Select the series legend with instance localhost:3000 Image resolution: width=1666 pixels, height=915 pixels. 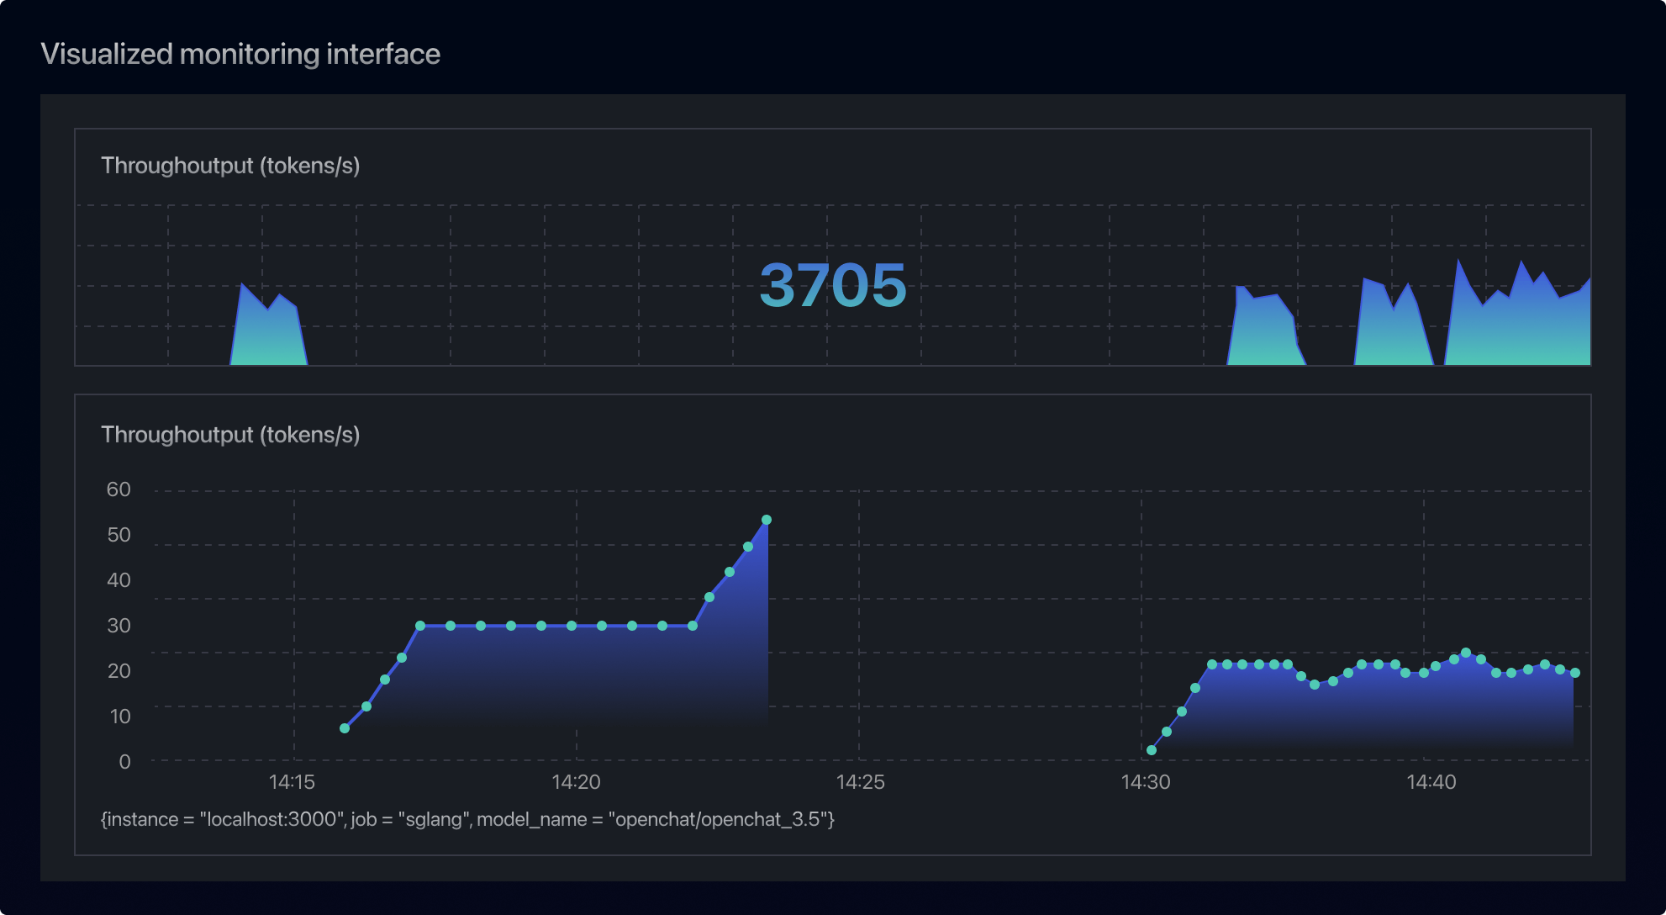pos(467,819)
